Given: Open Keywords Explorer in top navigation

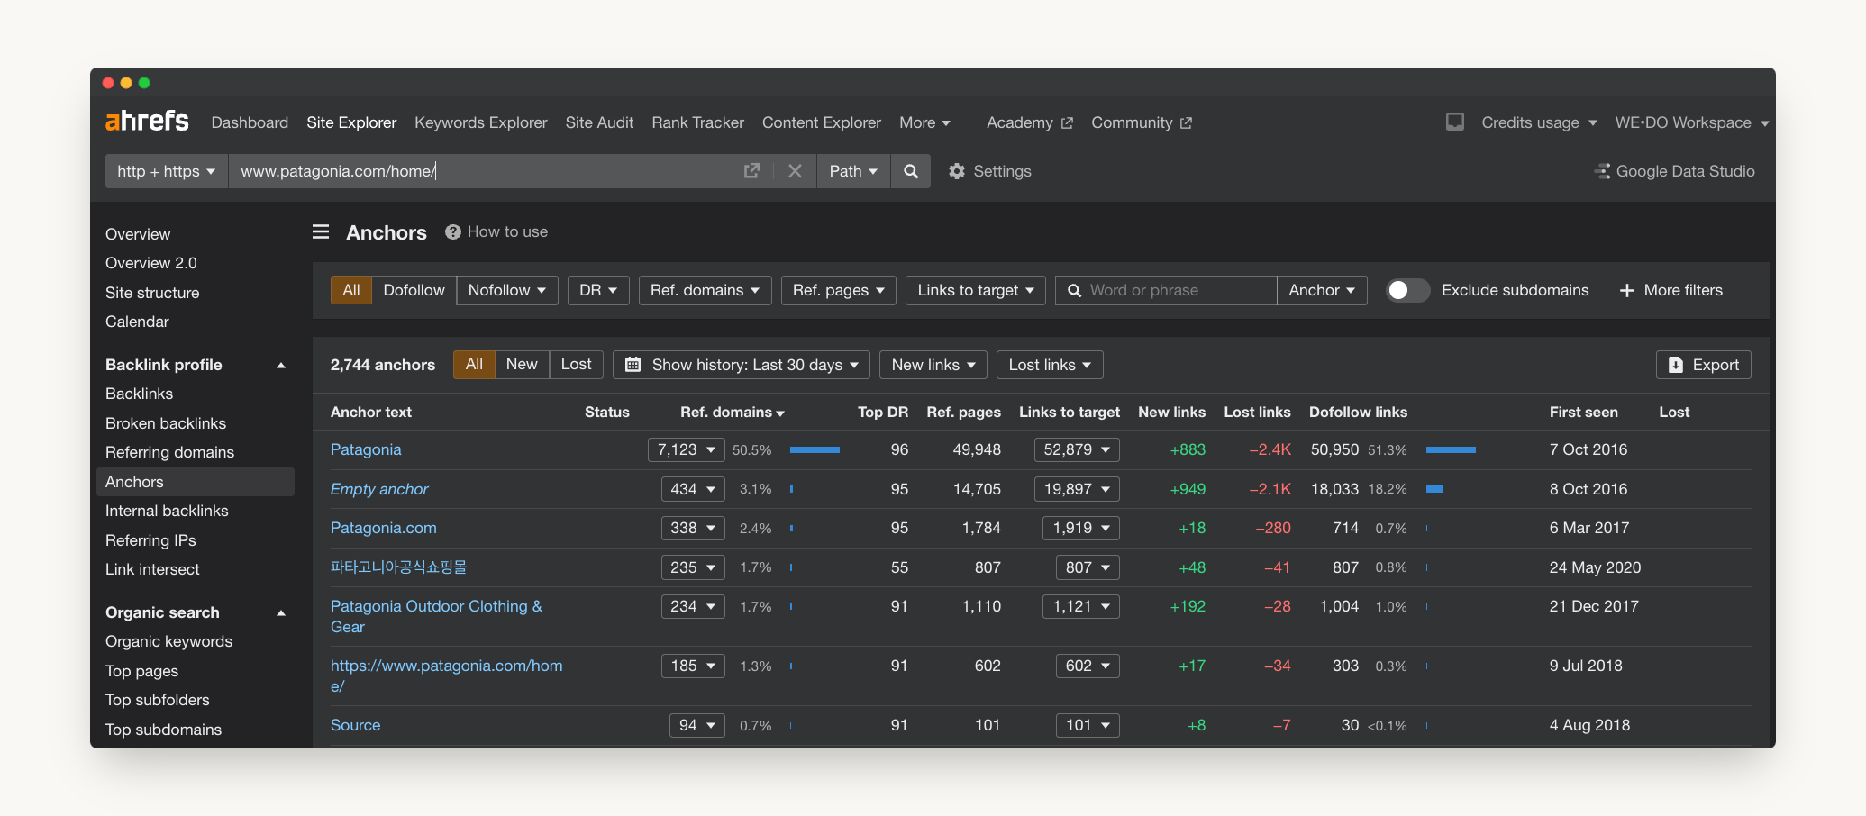Looking at the screenshot, I should 480,122.
